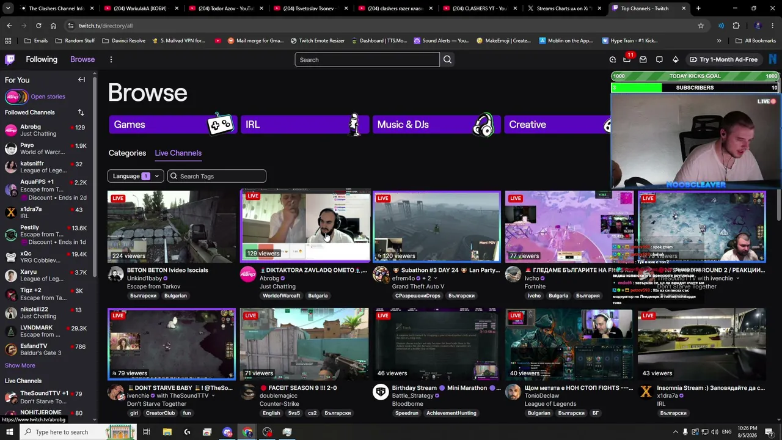Click the CreatorClub tag
The width and height of the screenshot is (782, 440).
(x=160, y=413)
